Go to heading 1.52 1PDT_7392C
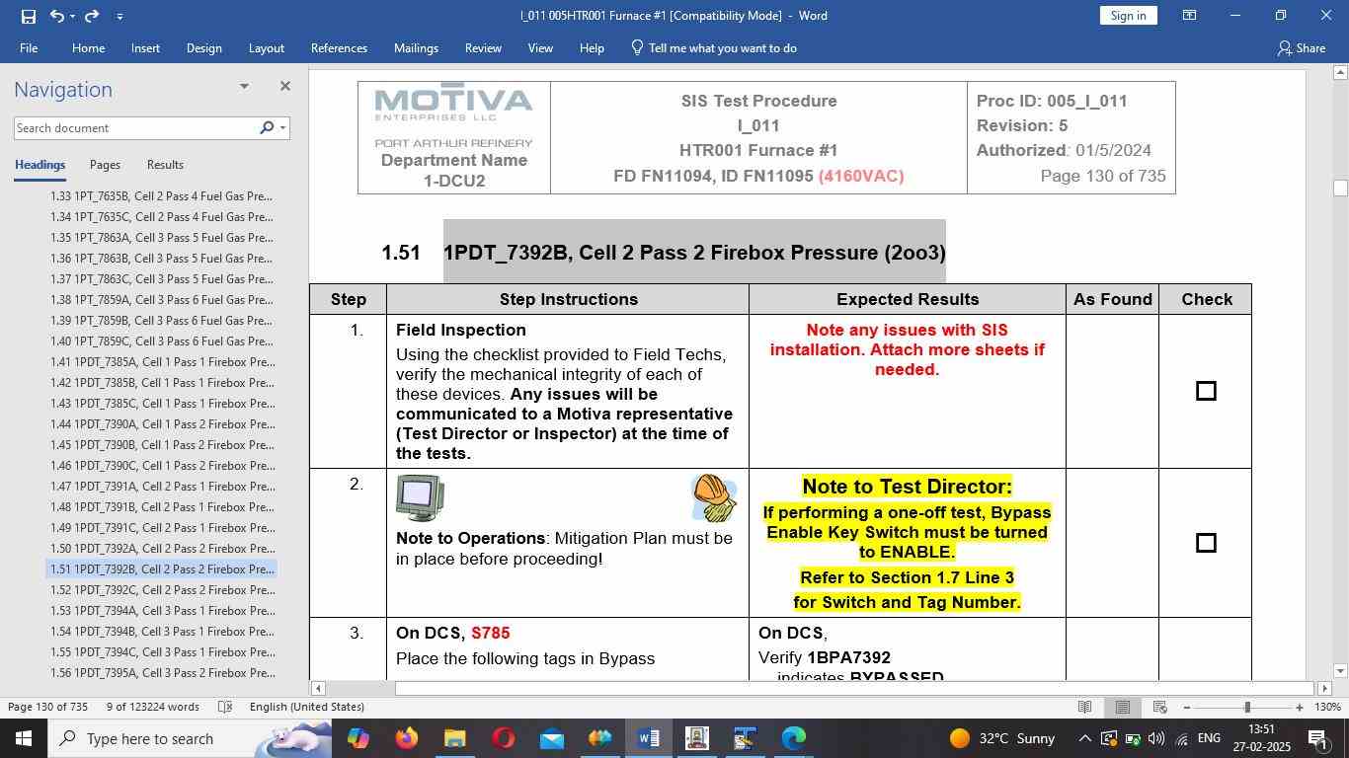 click(x=162, y=590)
